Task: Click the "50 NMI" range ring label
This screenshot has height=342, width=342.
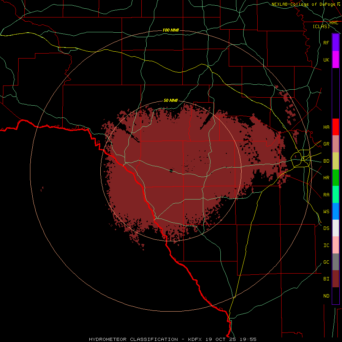Action: tap(171, 100)
